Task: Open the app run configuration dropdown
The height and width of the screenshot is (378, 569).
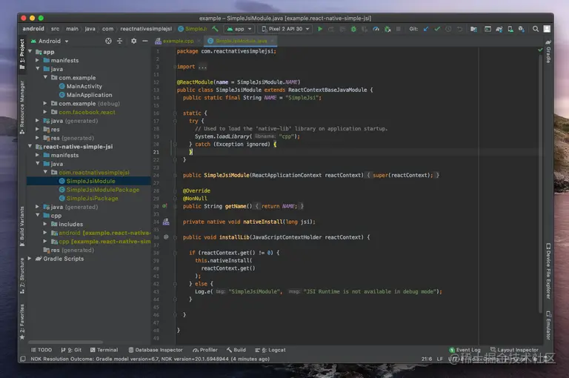Action: pos(239,29)
